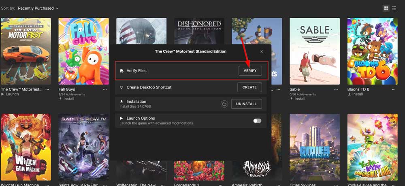Image resolution: width=405 pixels, height=186 pixels.
Task: Toggle the Launch Options switch
Action: click(x=257, y=121)
